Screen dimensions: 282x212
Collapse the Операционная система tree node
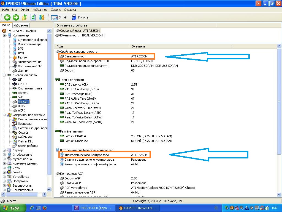click(4, 115)
